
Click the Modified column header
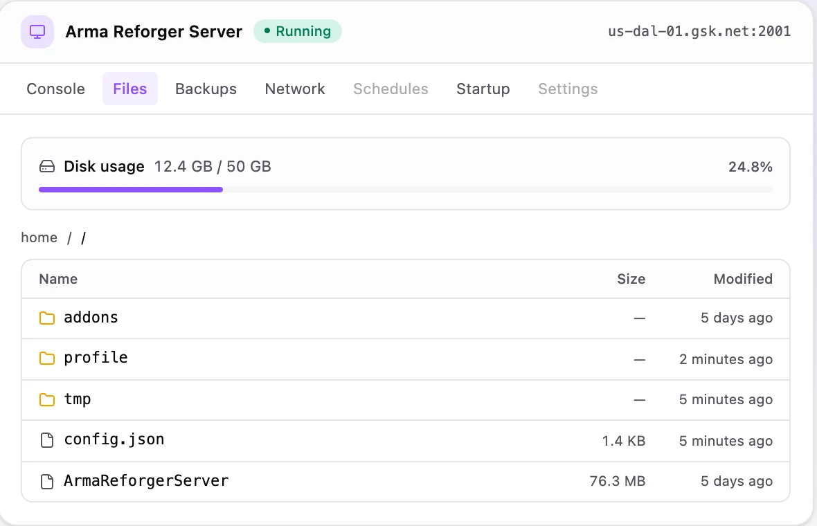pyautogui.click(x=743, y=279)
